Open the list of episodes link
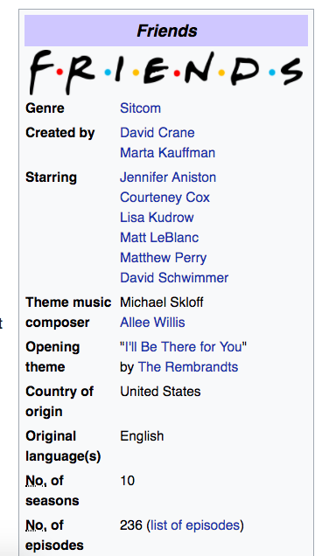The height and width of the screenshot is (556, 336). 195,525
